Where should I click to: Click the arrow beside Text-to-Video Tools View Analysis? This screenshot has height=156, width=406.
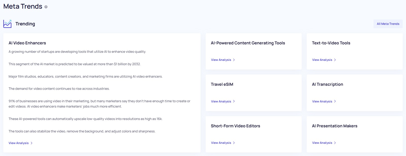point(335,60)
